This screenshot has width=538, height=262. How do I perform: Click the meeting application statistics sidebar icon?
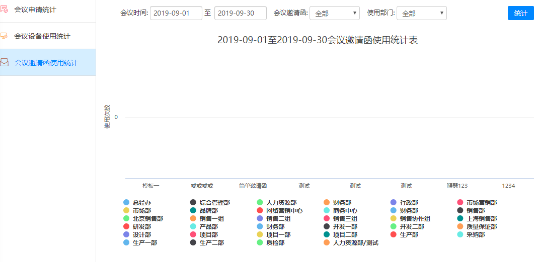click(4, 10)
